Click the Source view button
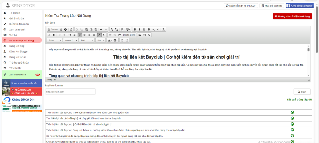Screen dimensions: 319x143 [53, 29]
